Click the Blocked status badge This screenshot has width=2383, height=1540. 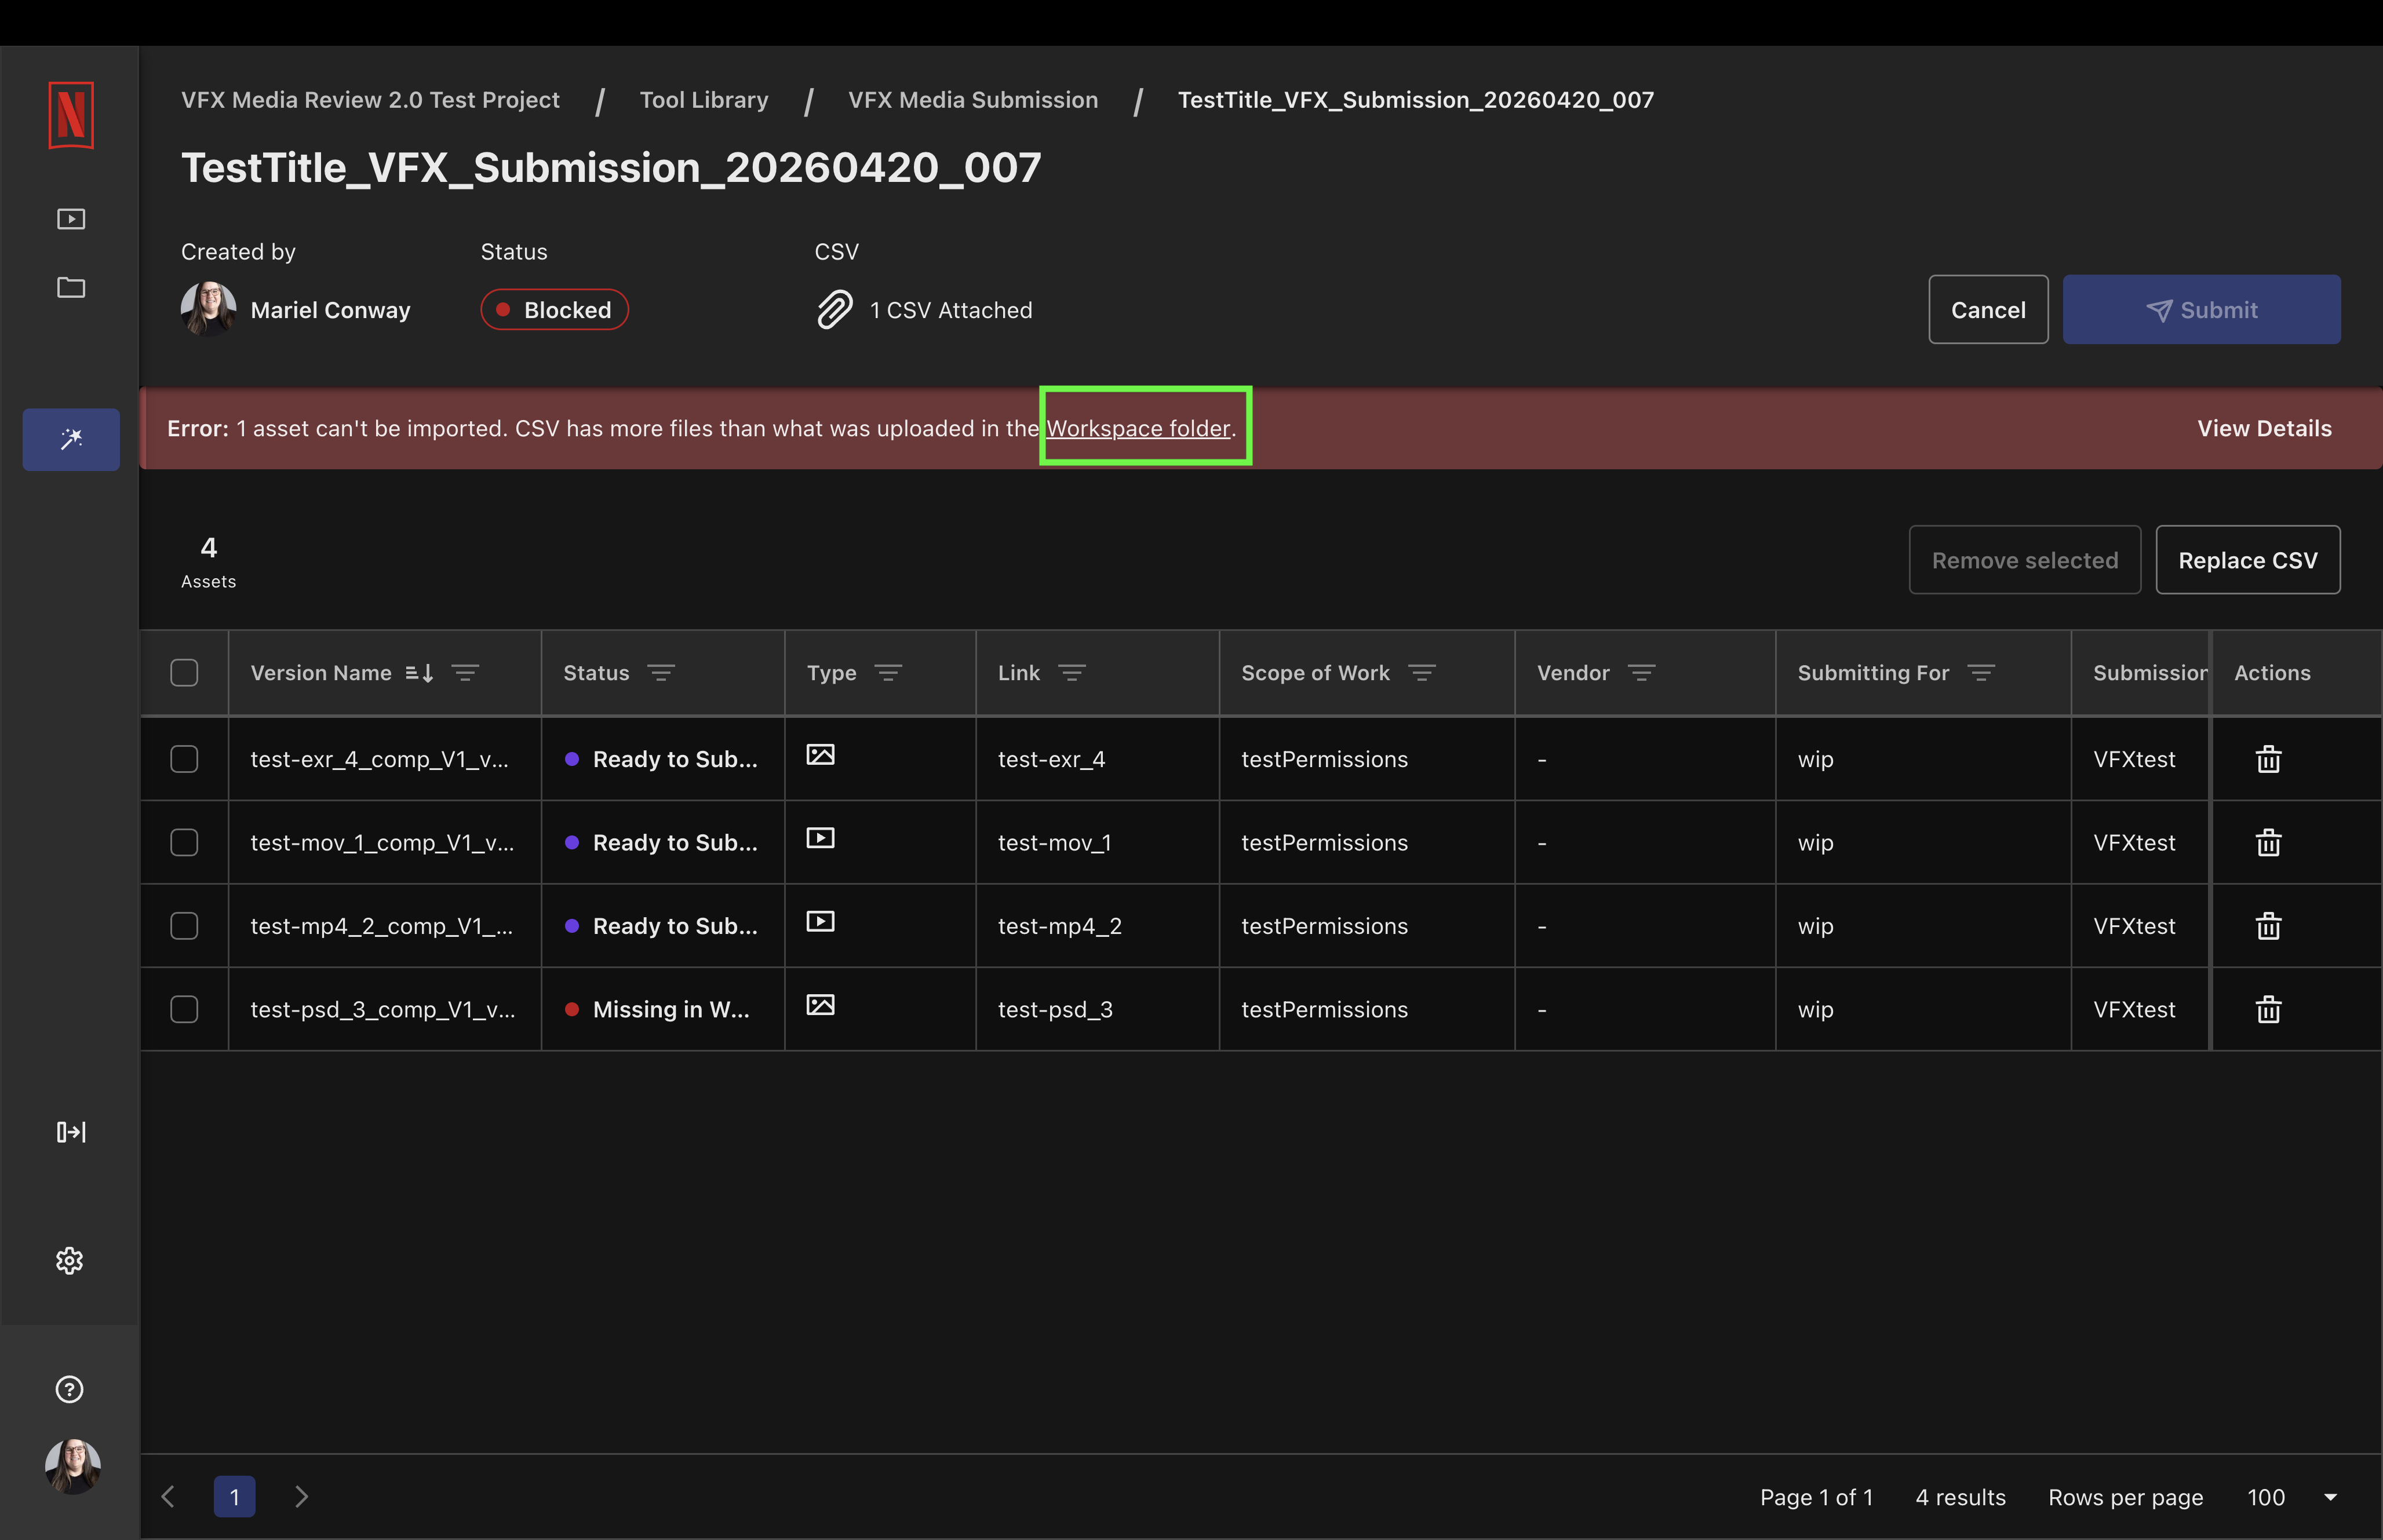click(554, 310)
